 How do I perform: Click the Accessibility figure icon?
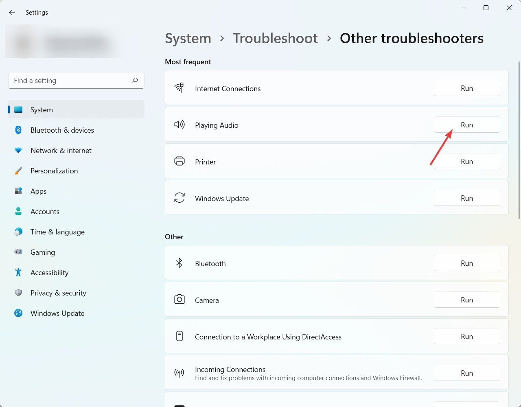[x=18, y=272]
